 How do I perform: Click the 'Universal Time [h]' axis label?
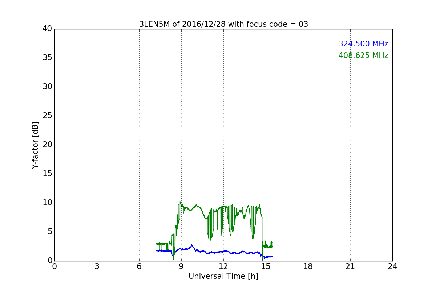tap(223, 276)
